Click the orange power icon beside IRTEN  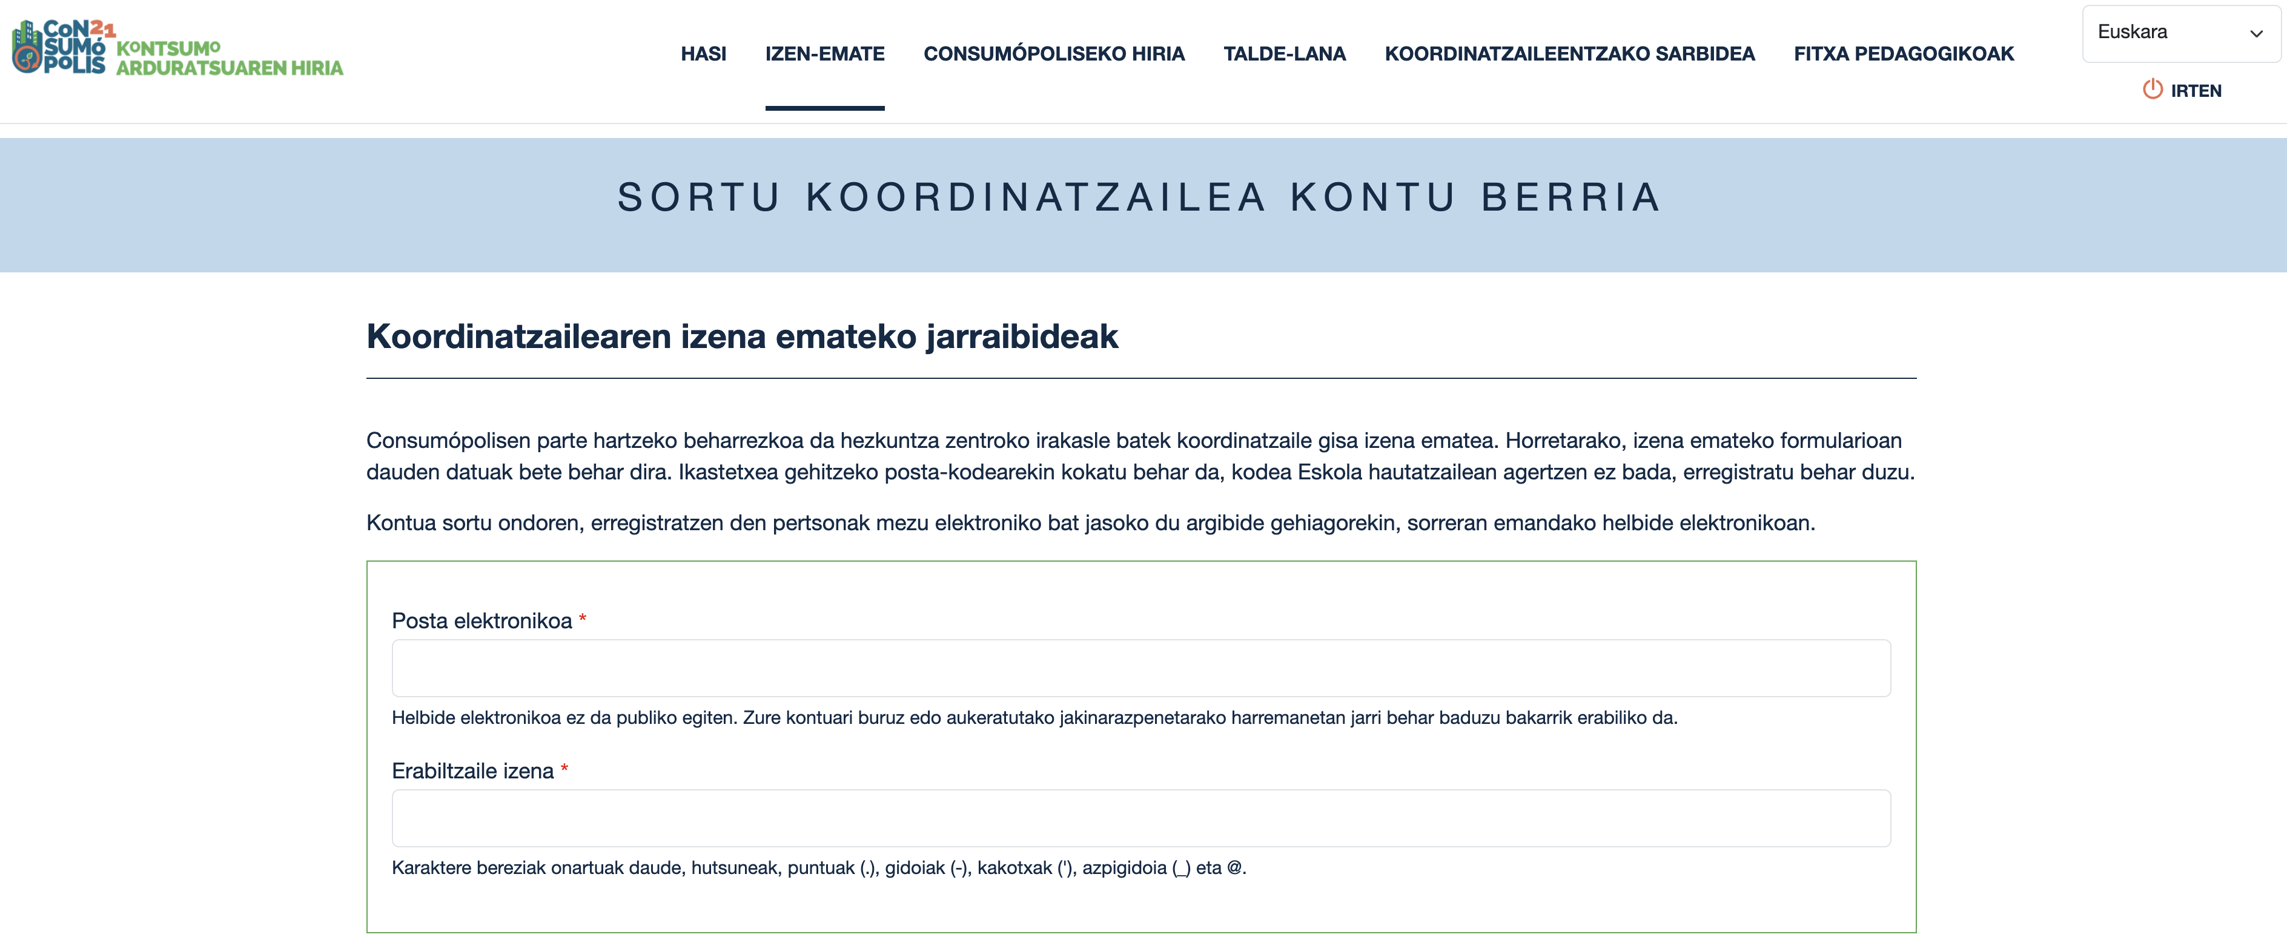(x=2152, y=90)
